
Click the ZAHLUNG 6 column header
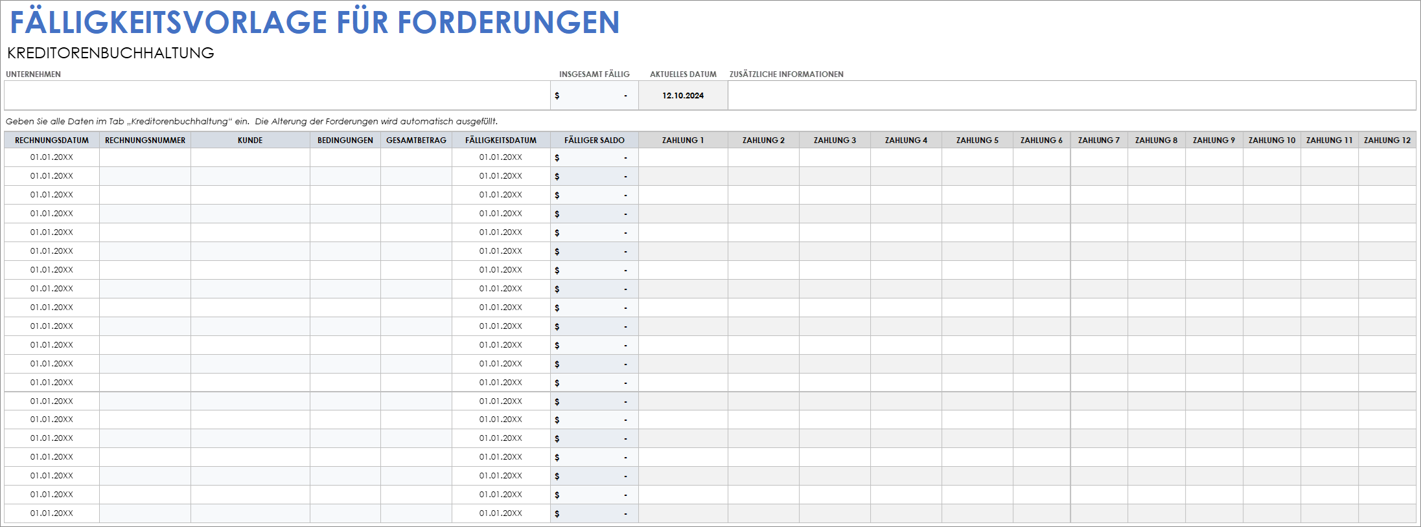[1041, 140]
